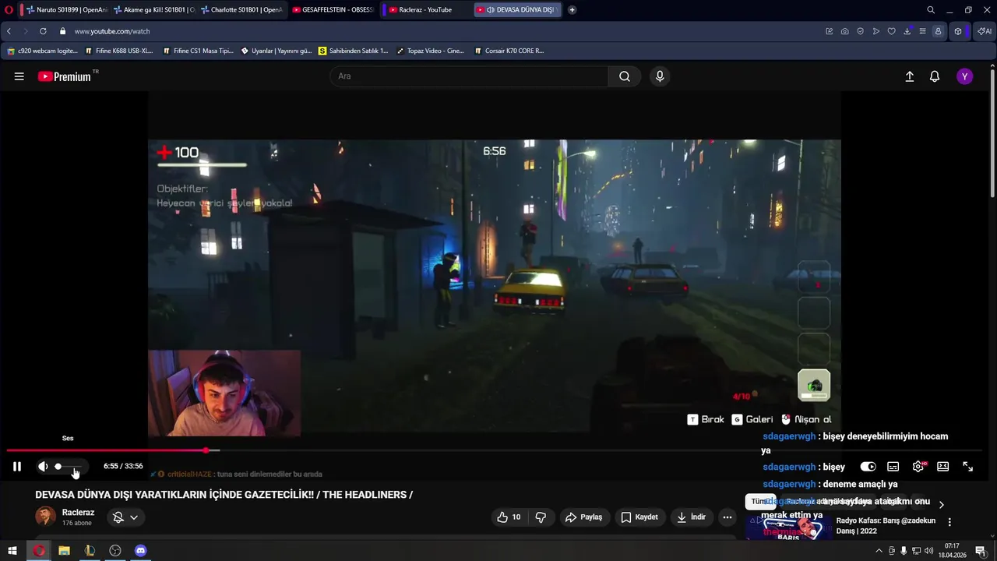
Task: Save video with Kaydet button
Action: click(x=639, y=517)
